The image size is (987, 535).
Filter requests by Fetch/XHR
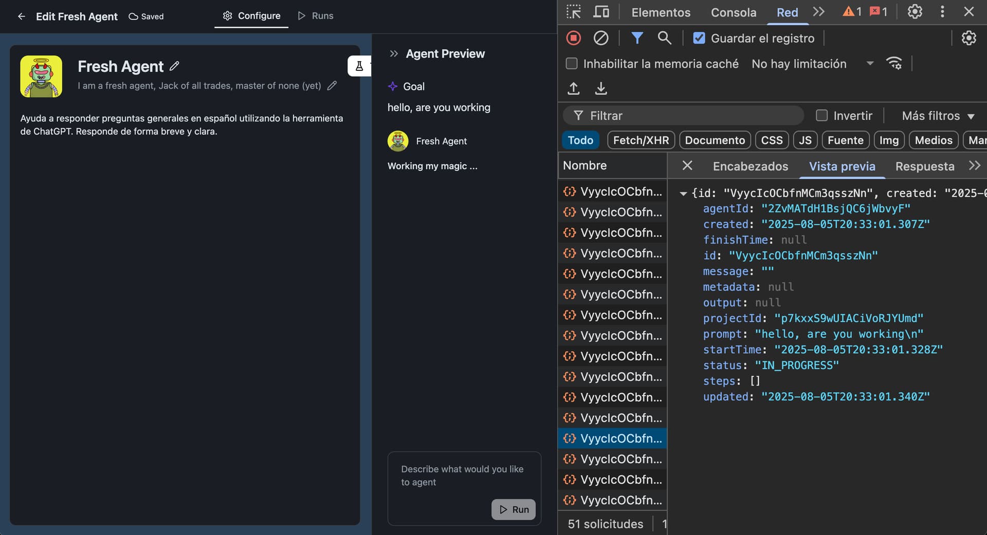pyautogui.click(x=641, y=140)
